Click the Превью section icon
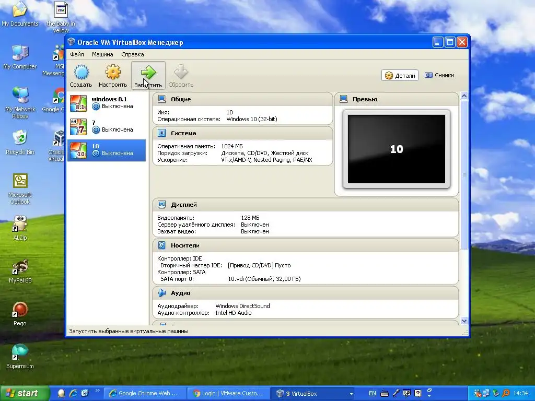The image size is (535, 401). (x=344, y=99)
